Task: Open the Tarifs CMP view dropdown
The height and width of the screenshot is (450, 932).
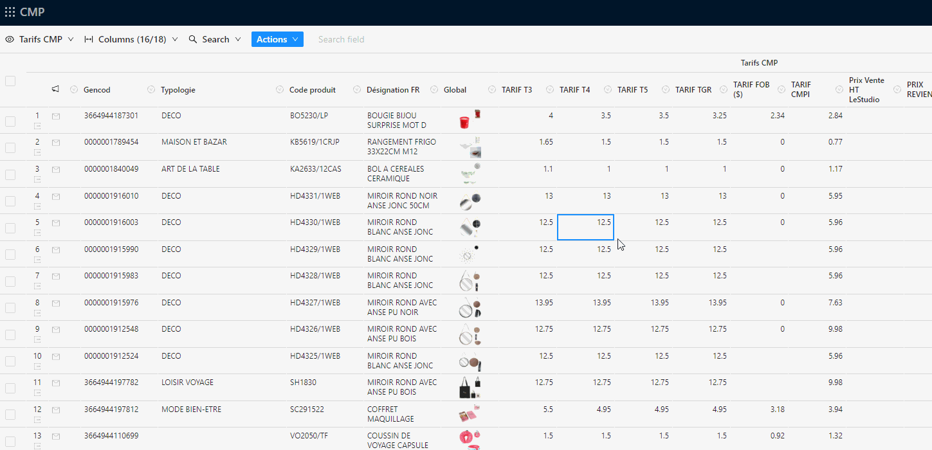Action: 40,39
